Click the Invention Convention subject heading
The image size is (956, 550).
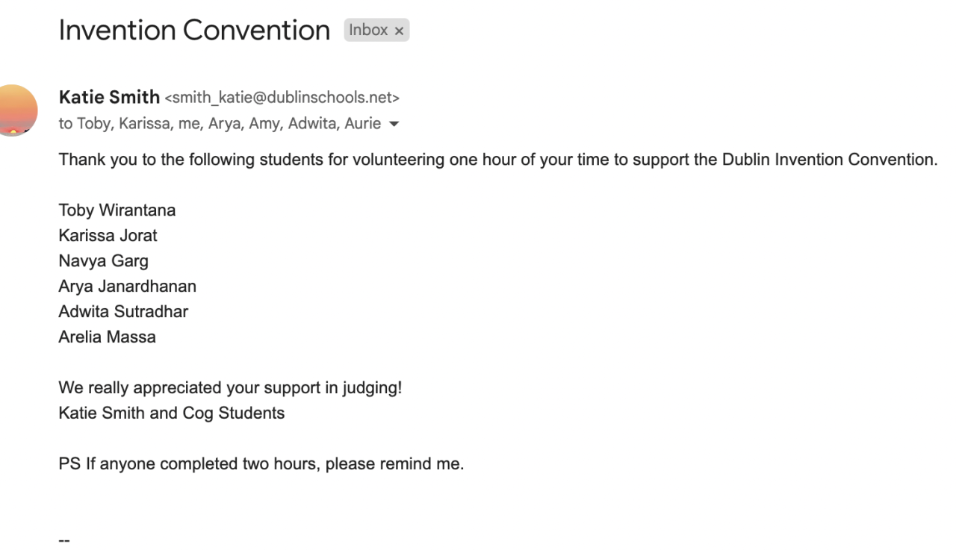click(194, 31)
